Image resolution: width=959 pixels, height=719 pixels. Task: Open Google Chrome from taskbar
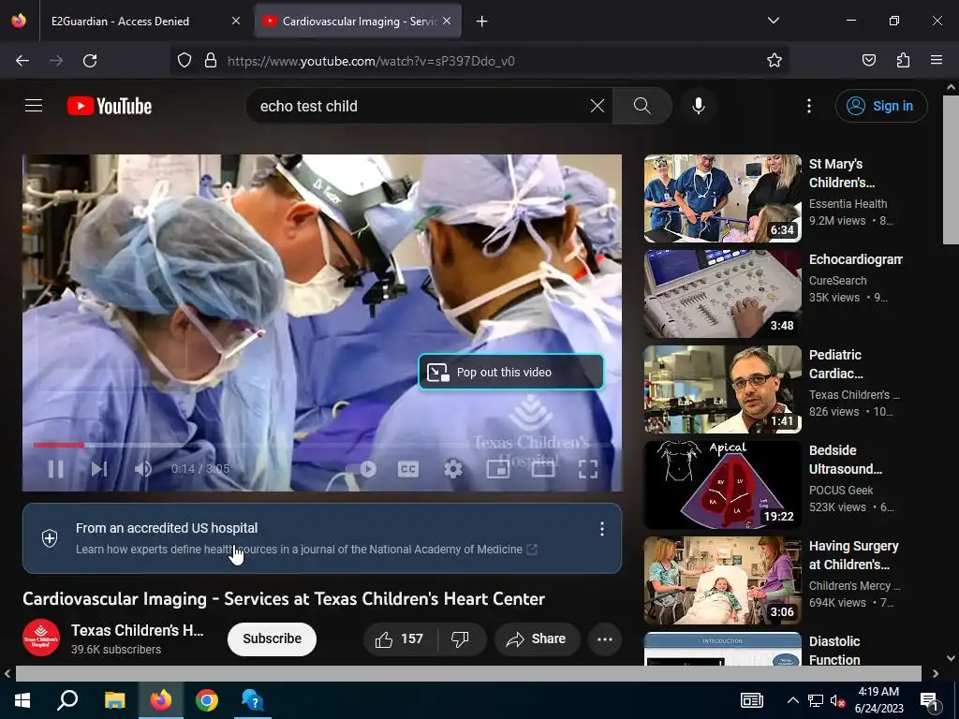tap(207, 700)
